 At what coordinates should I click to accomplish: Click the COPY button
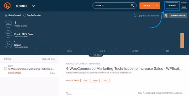(85, 81)
